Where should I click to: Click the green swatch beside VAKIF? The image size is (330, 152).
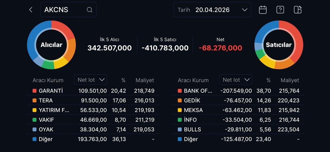click(34, 120)
